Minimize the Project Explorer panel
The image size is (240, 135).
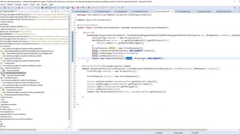point(65,11)
